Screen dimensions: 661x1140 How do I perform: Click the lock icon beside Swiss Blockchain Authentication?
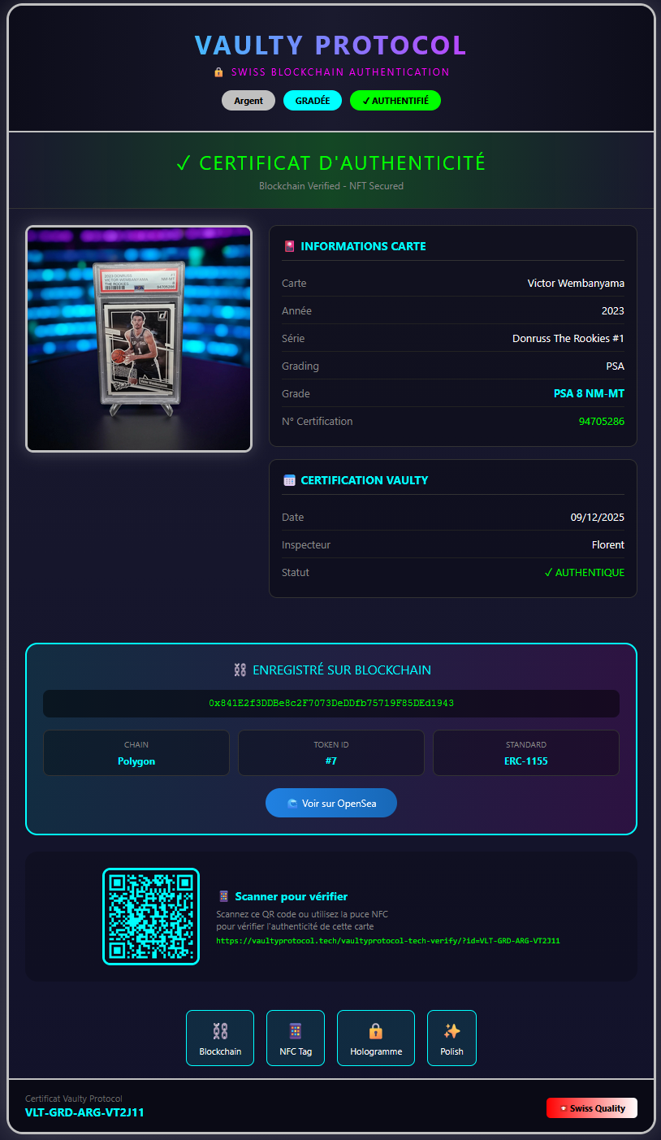(x=218, y=72)
